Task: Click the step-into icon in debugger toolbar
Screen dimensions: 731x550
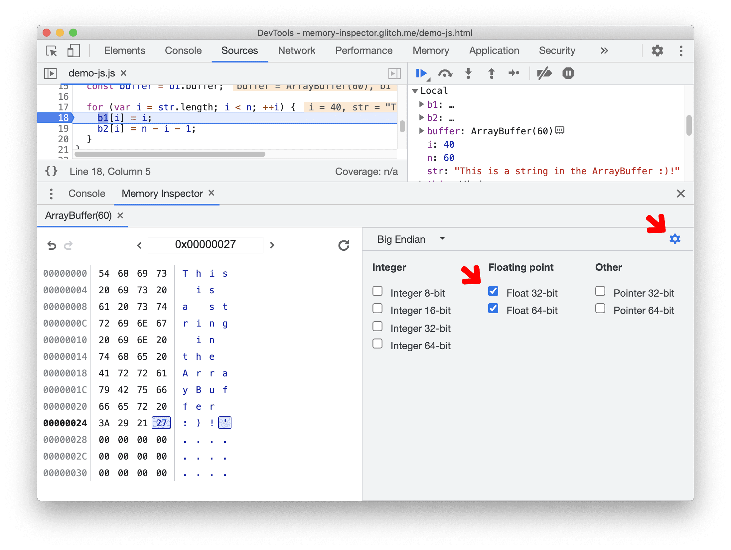Action: (469, 73)
